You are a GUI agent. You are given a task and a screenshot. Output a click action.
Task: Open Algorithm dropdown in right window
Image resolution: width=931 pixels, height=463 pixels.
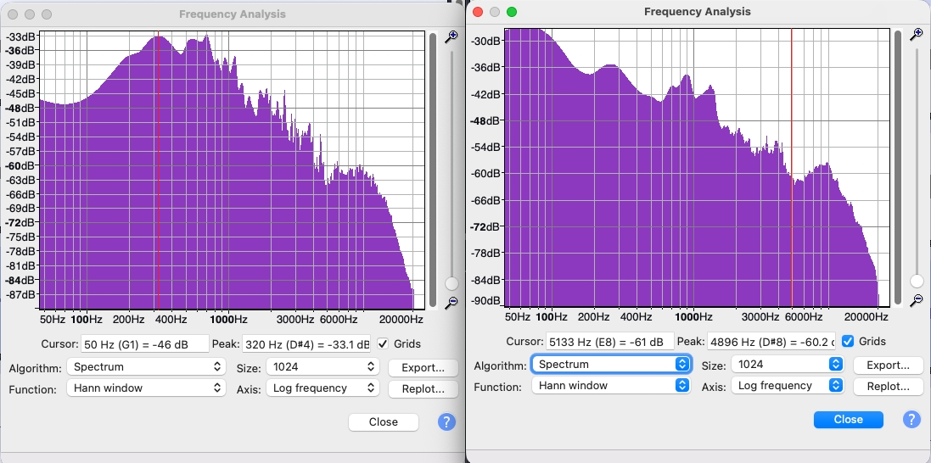(611, 364)
